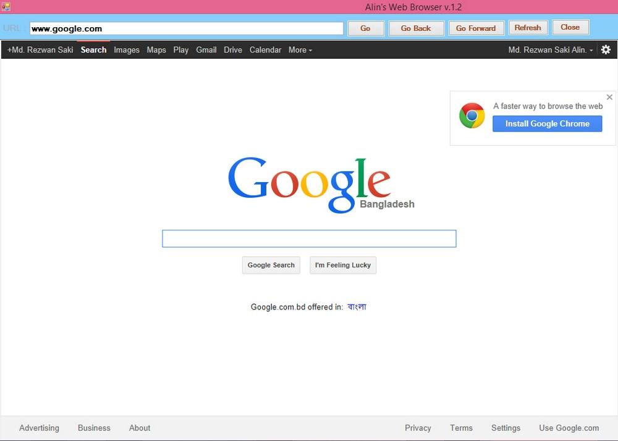Open the Advertising footer link
Image resolution: width=618 pixels, height=441 pixels.
[39, 428]
